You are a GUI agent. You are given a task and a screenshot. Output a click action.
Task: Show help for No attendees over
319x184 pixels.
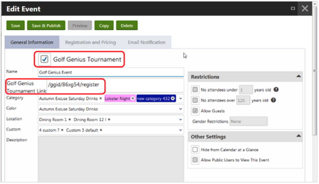click(273, 100)
